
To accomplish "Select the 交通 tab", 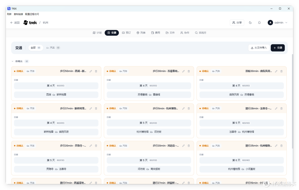I will point(112,33).
